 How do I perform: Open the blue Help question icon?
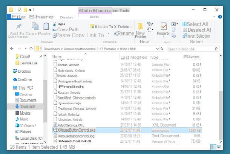point(220,17)
